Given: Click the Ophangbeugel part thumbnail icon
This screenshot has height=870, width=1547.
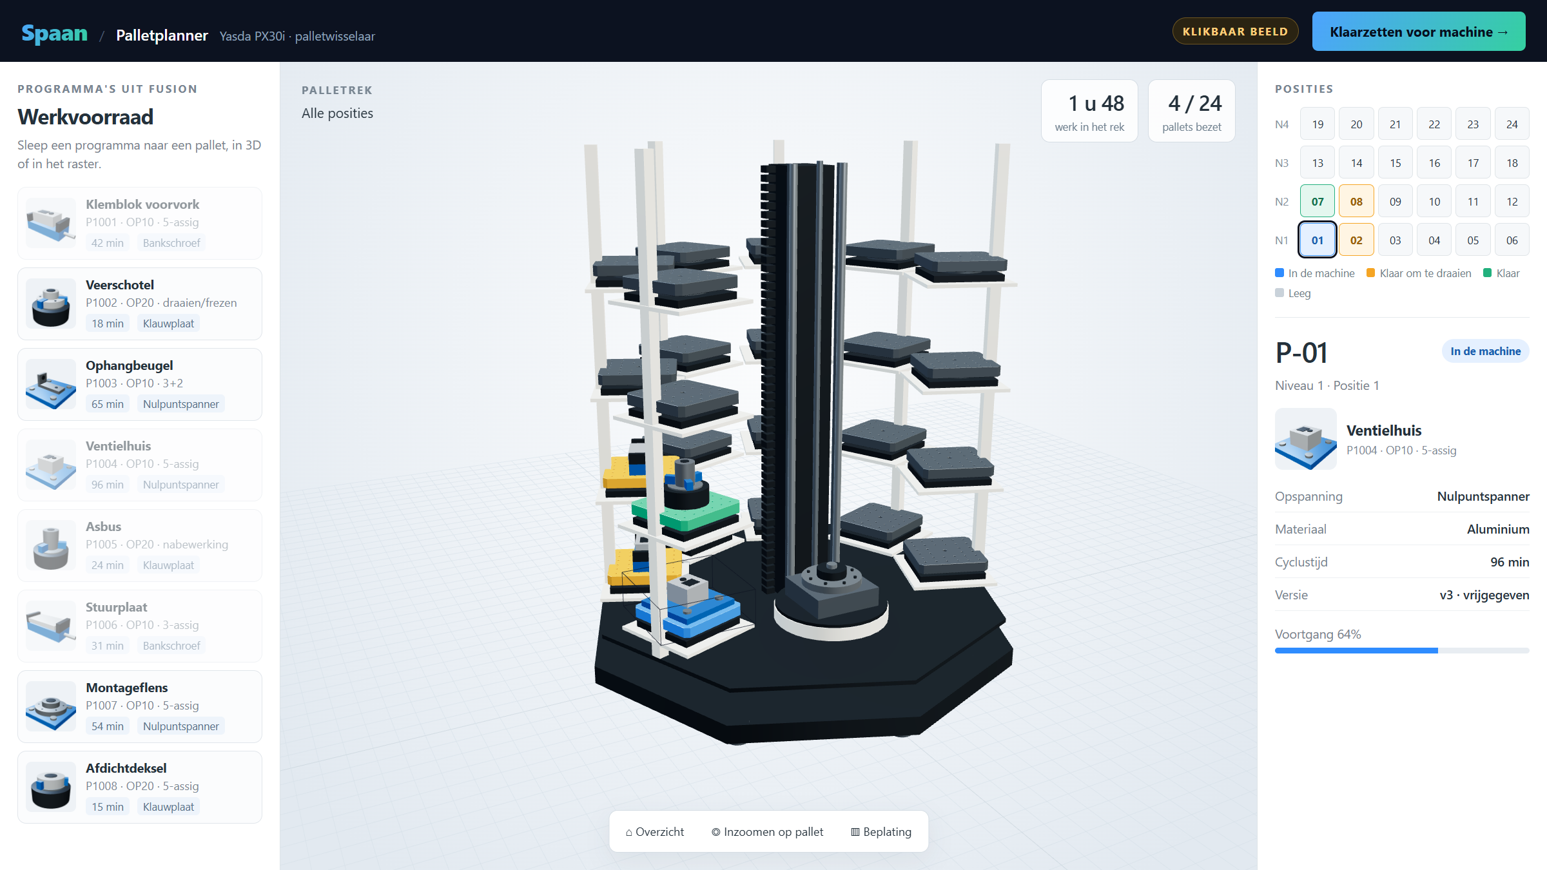Looking at the screenshot, I should pos(51,384).
